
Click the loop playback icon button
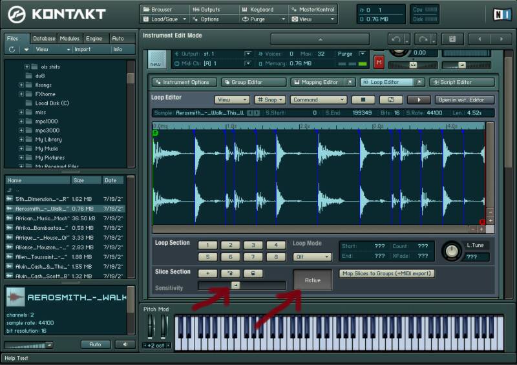(x=391, y=99)
